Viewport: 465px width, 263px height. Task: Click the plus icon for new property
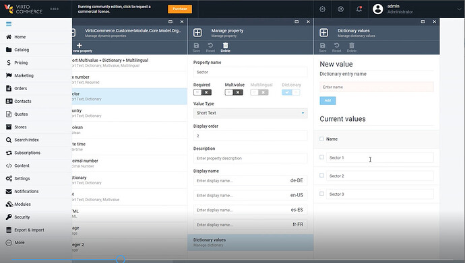[x=79, y=45]
